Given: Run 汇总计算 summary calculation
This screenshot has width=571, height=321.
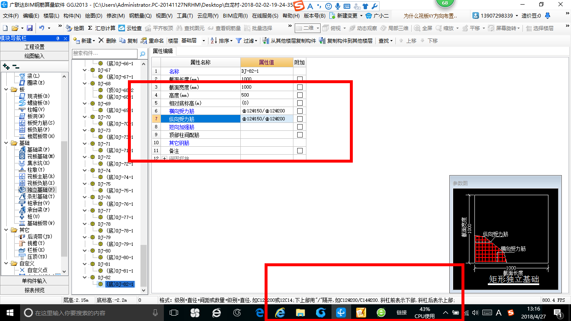Looking at the screenshot, I should pos(102,28).
